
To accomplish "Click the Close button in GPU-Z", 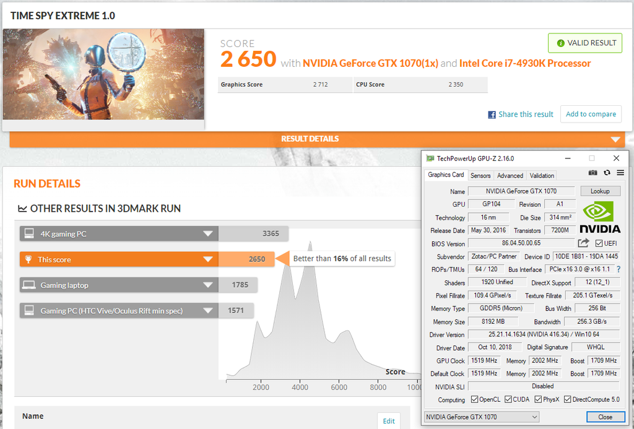I will point(606,417).
